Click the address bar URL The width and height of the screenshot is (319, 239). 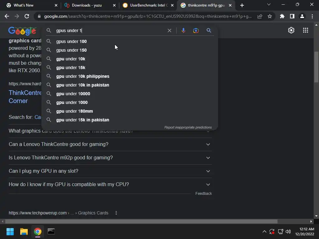pos(148,16)
